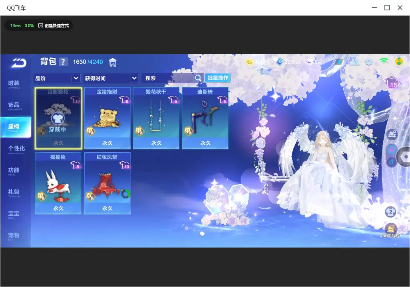This screenshot has width=410, height=287.
Task: Click the gold coin currency icon
Action: tap(250, 62)
